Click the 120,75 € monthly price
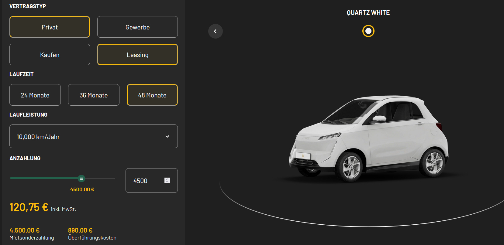 click(29, 207)
